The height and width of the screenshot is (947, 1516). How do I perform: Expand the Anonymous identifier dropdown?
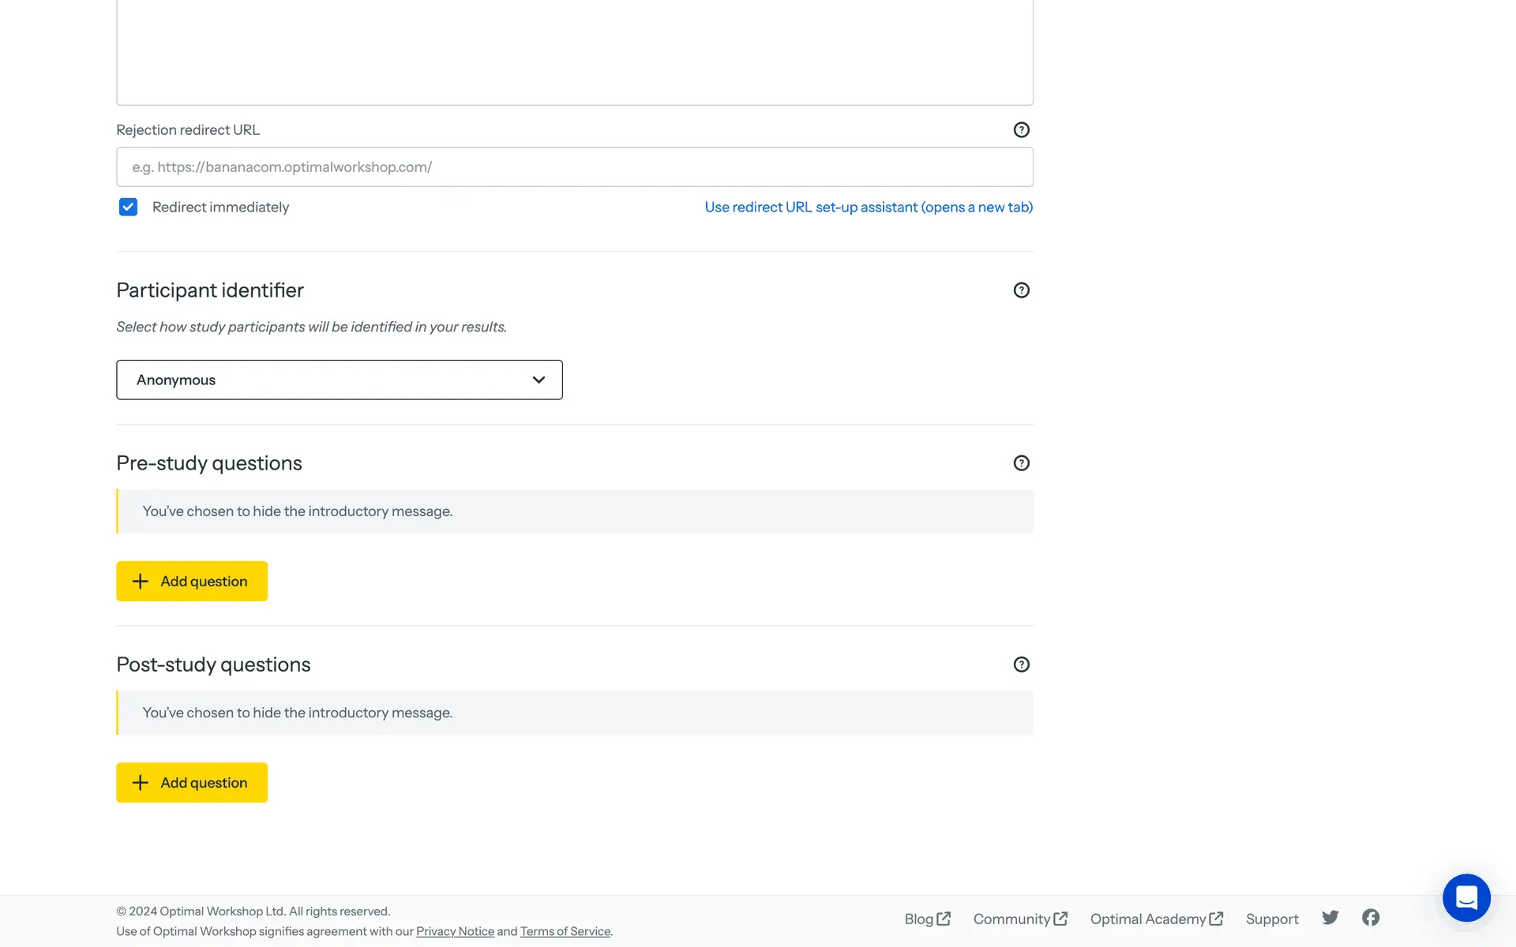pos(339,380)
